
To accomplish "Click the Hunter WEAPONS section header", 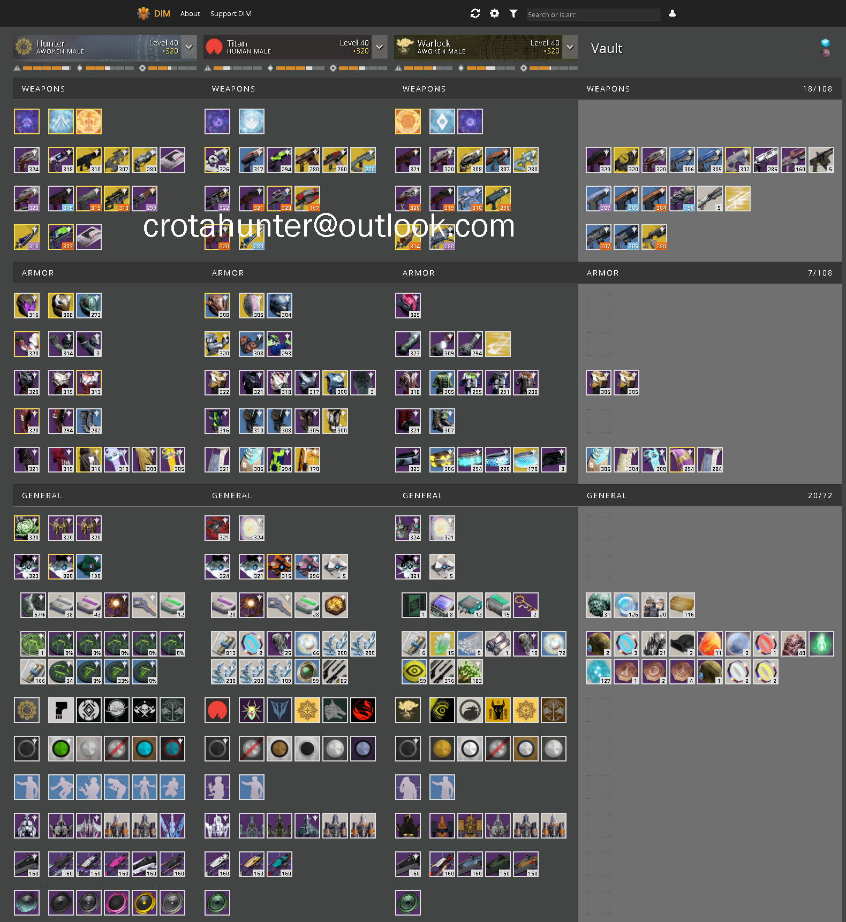I will click(x=43, y=89).
